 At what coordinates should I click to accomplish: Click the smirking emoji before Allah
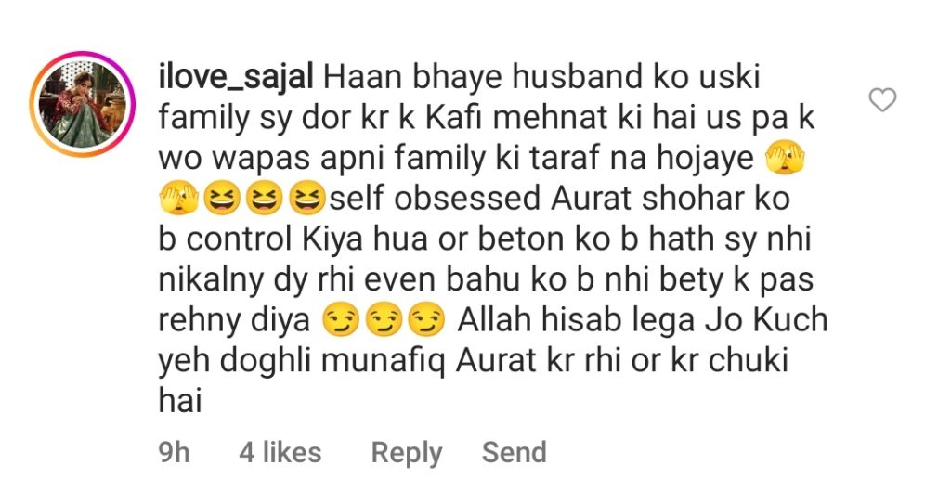[x=426, y=321]
